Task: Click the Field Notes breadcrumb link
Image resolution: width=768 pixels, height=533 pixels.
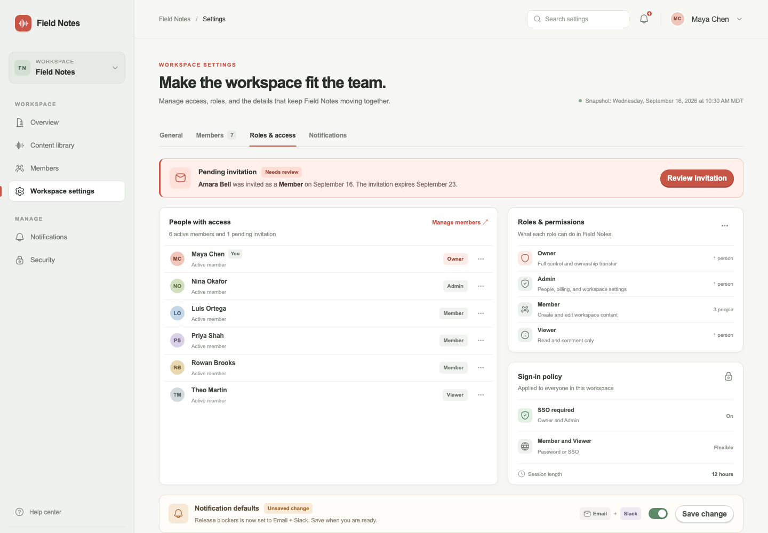Action: 174,19
